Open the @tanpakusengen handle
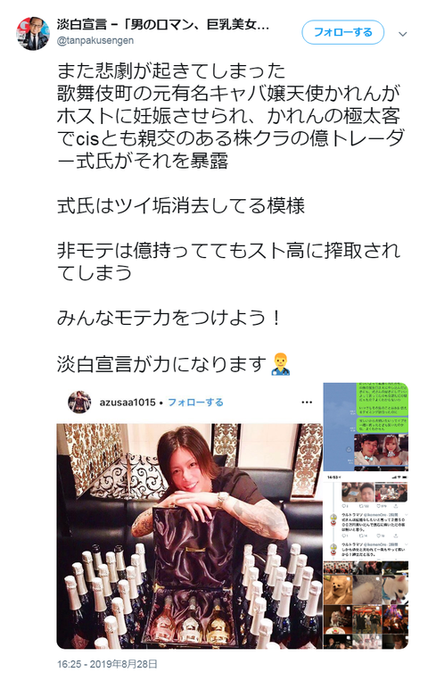The image size is (428, 689). [95, 40]
